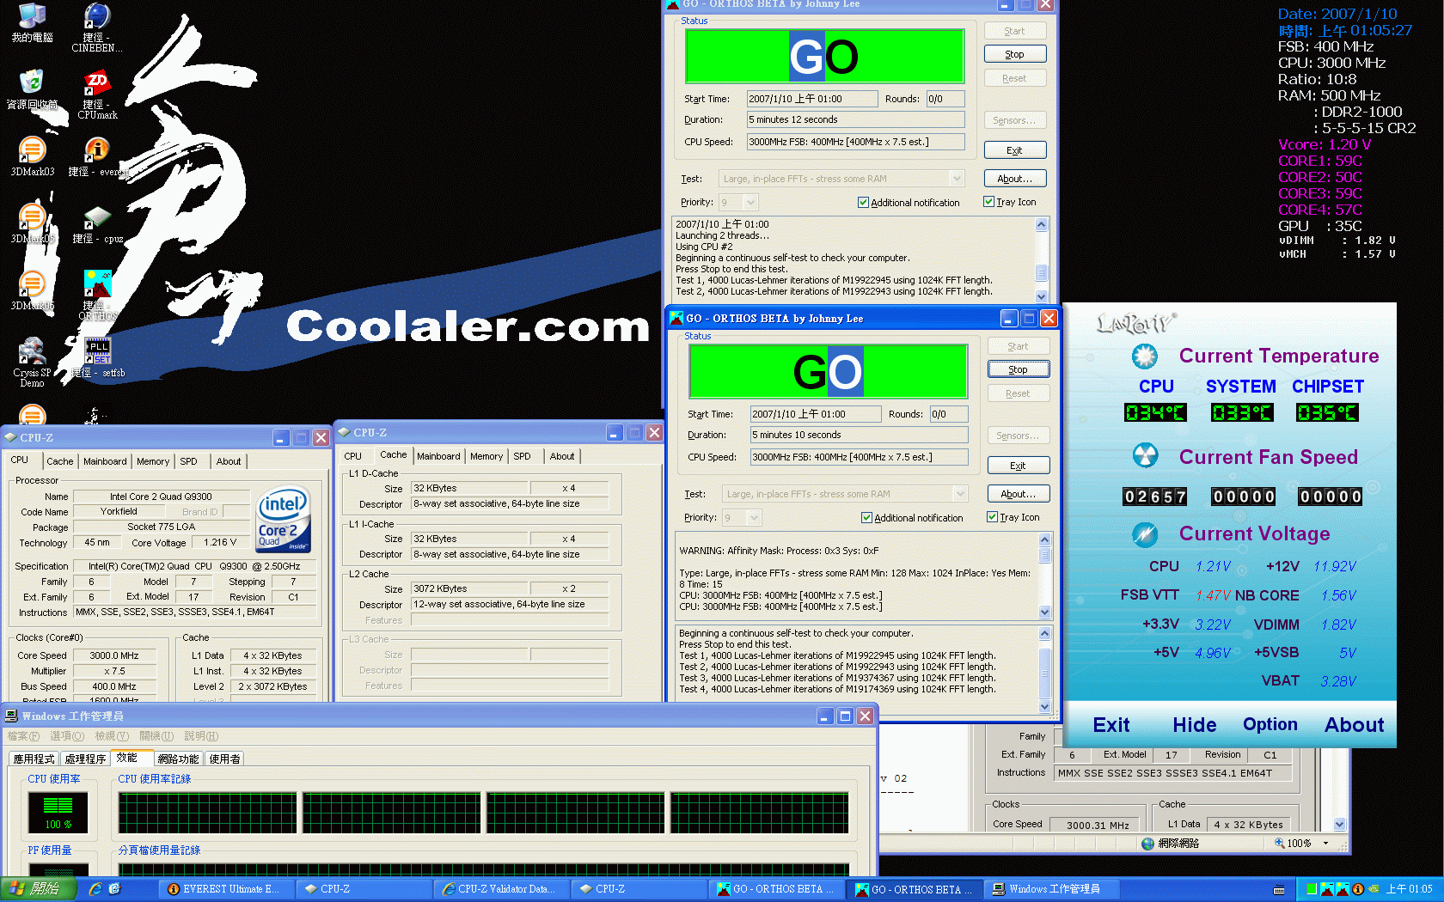Open Priority dropdown in the lower ORTHOS window
The height and width of the screenshot is (902, 1444).
point(754,518)
